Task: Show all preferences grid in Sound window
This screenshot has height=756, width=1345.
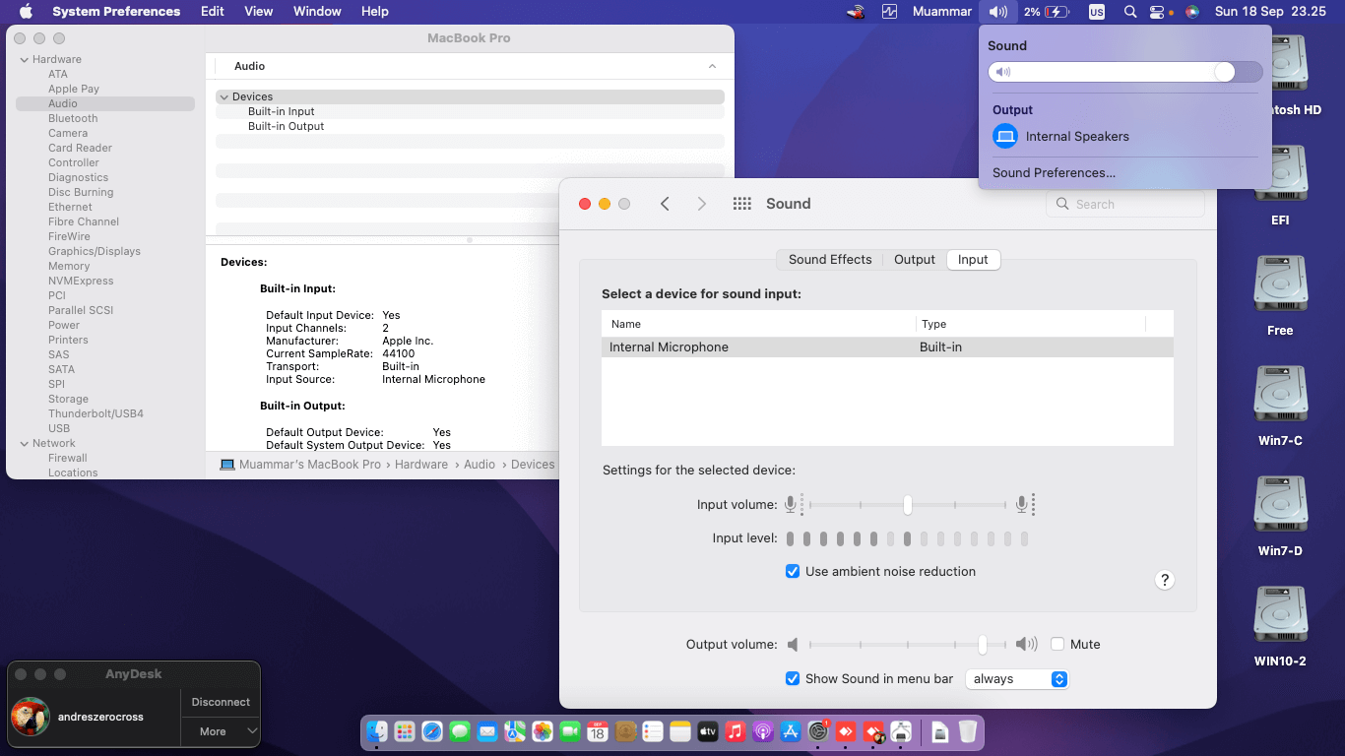Action: pos(742,204)
